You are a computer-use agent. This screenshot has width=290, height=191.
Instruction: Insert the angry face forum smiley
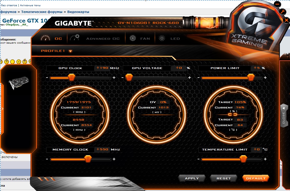[19, 62]
